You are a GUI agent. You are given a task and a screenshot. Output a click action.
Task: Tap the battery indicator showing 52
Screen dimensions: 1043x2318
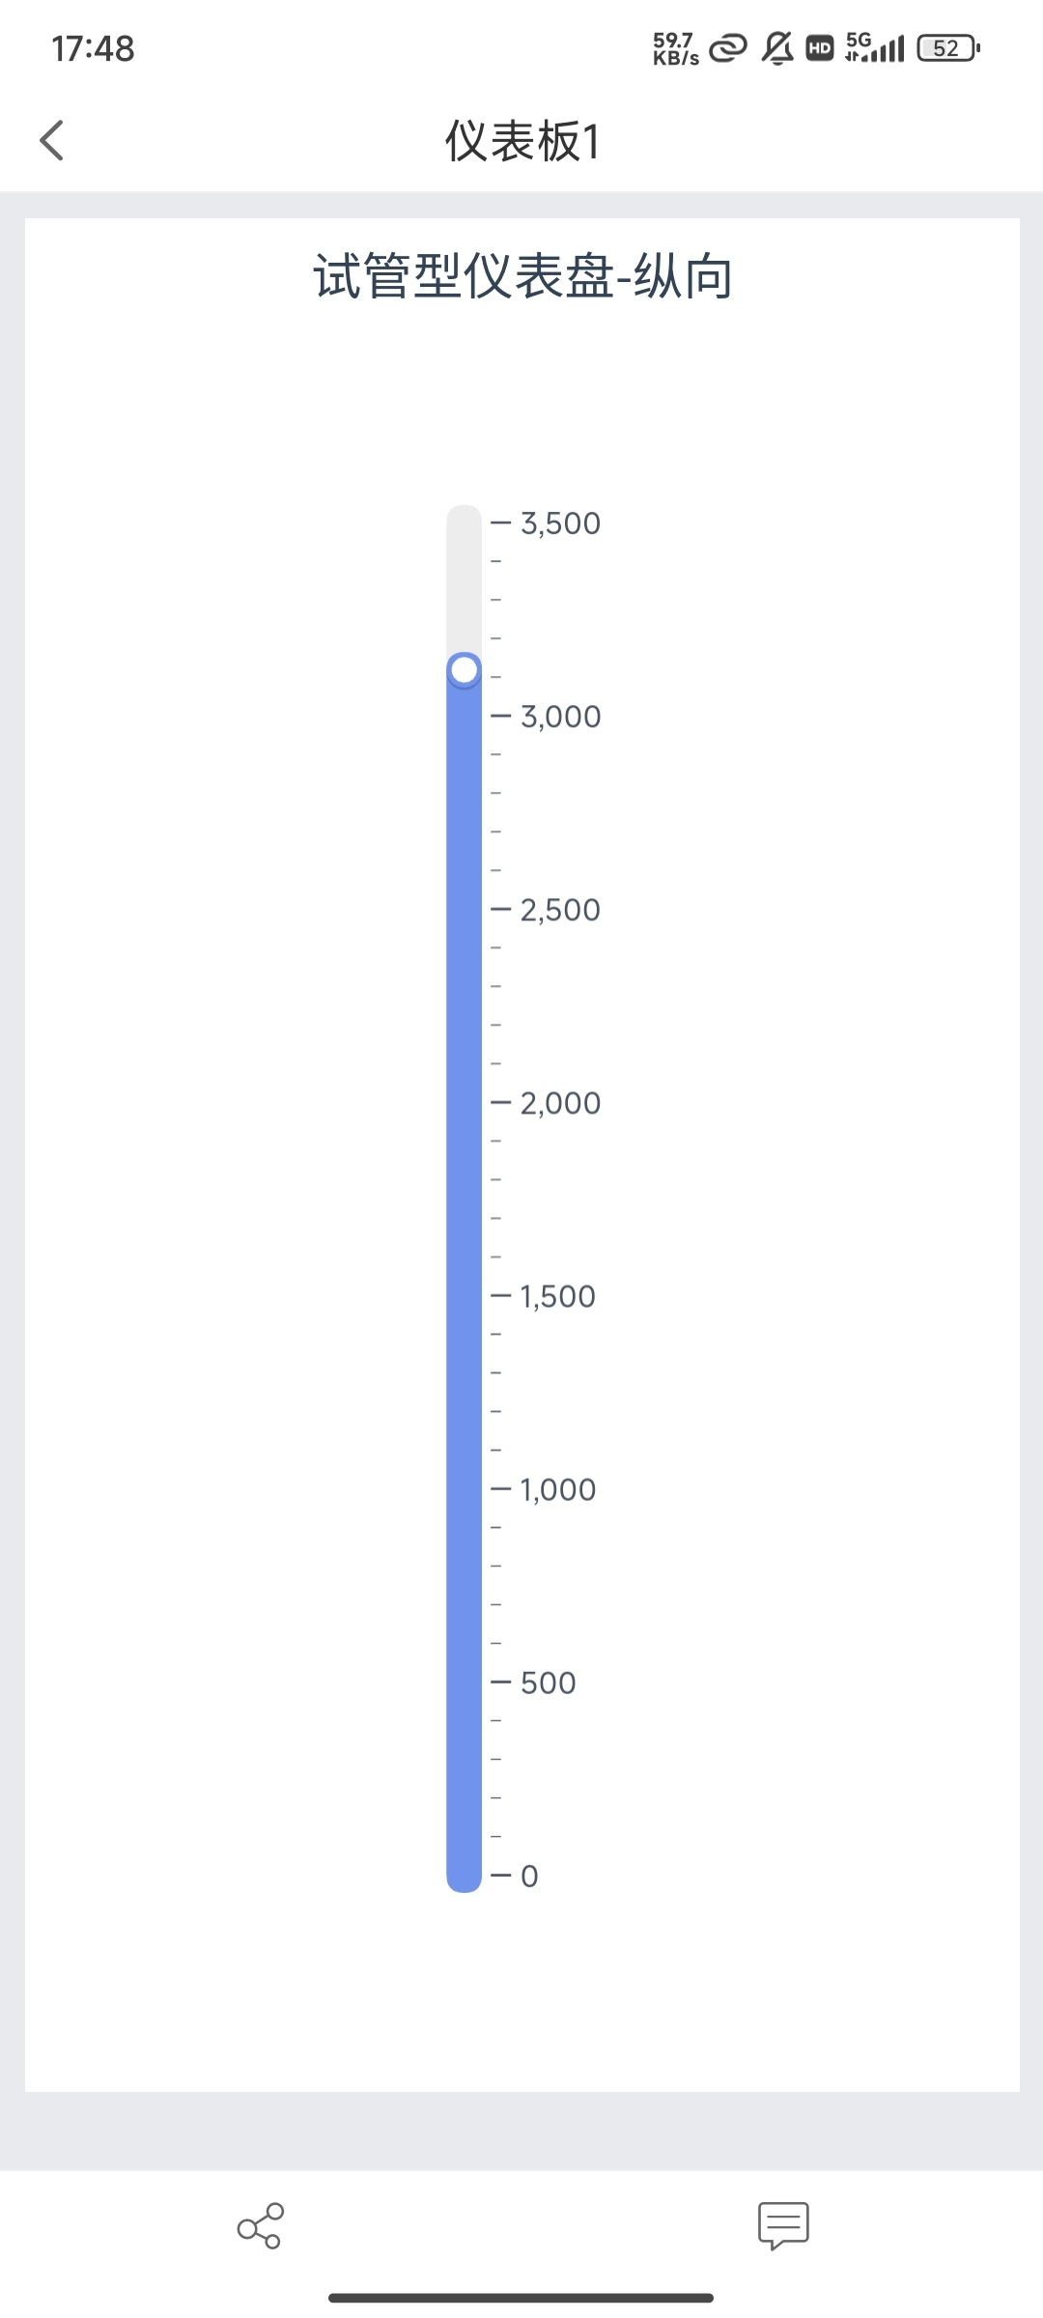coord(947,48)
